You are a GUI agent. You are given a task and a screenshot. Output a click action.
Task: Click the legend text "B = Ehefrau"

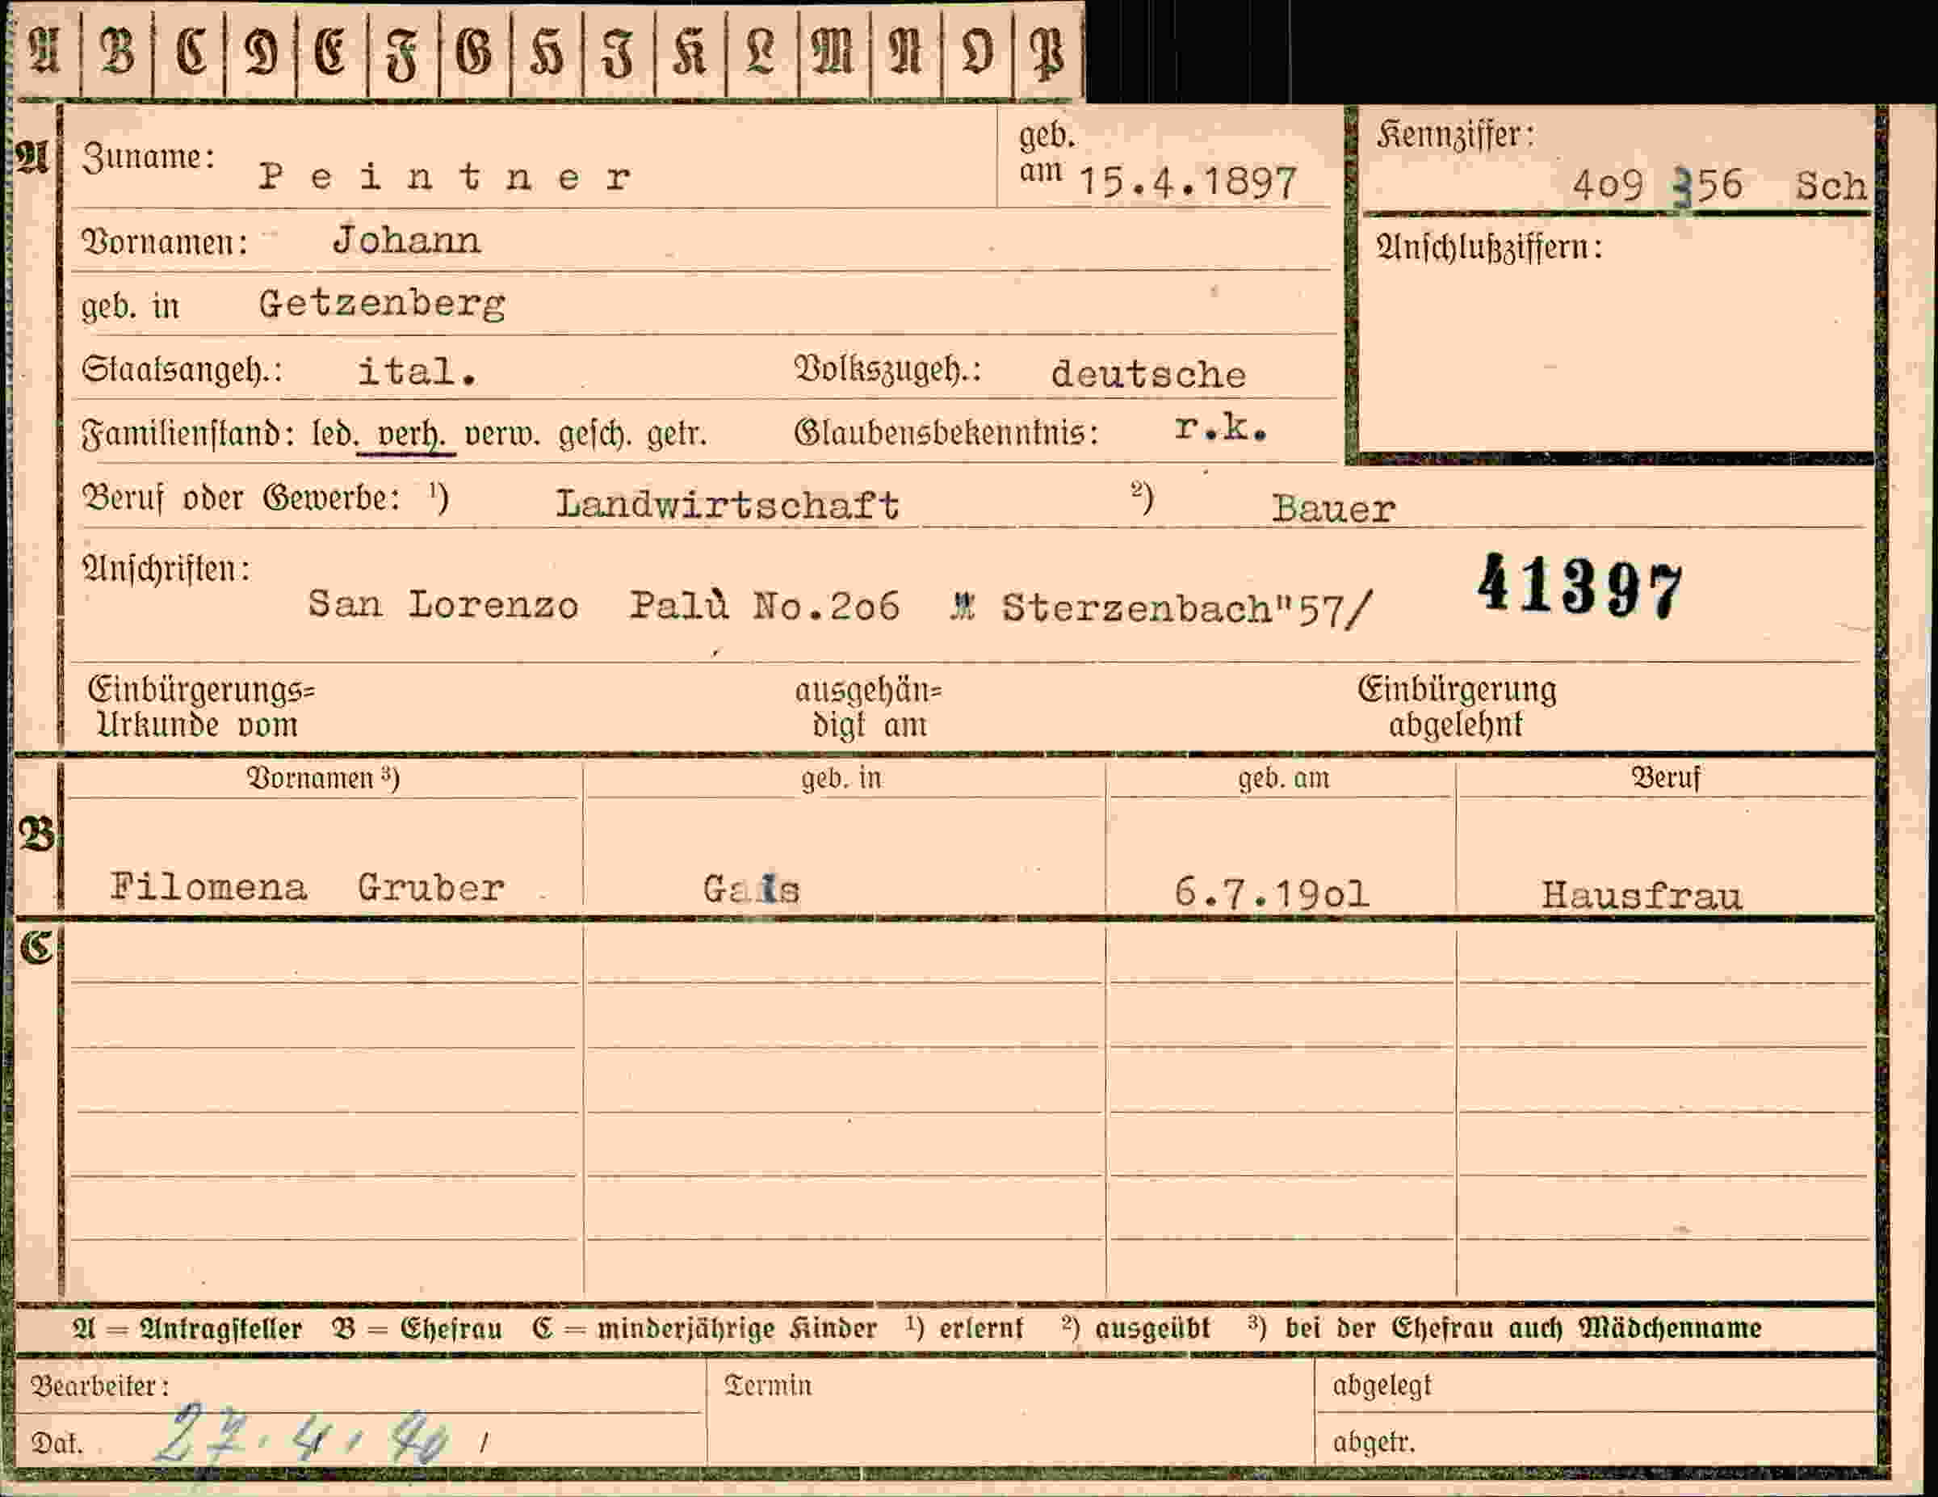pos(417,1328)
